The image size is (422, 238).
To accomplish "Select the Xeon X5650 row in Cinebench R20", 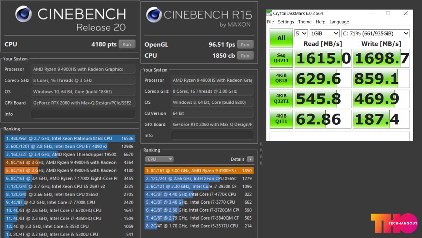I will pyautogui.click(x=70, y=194).
